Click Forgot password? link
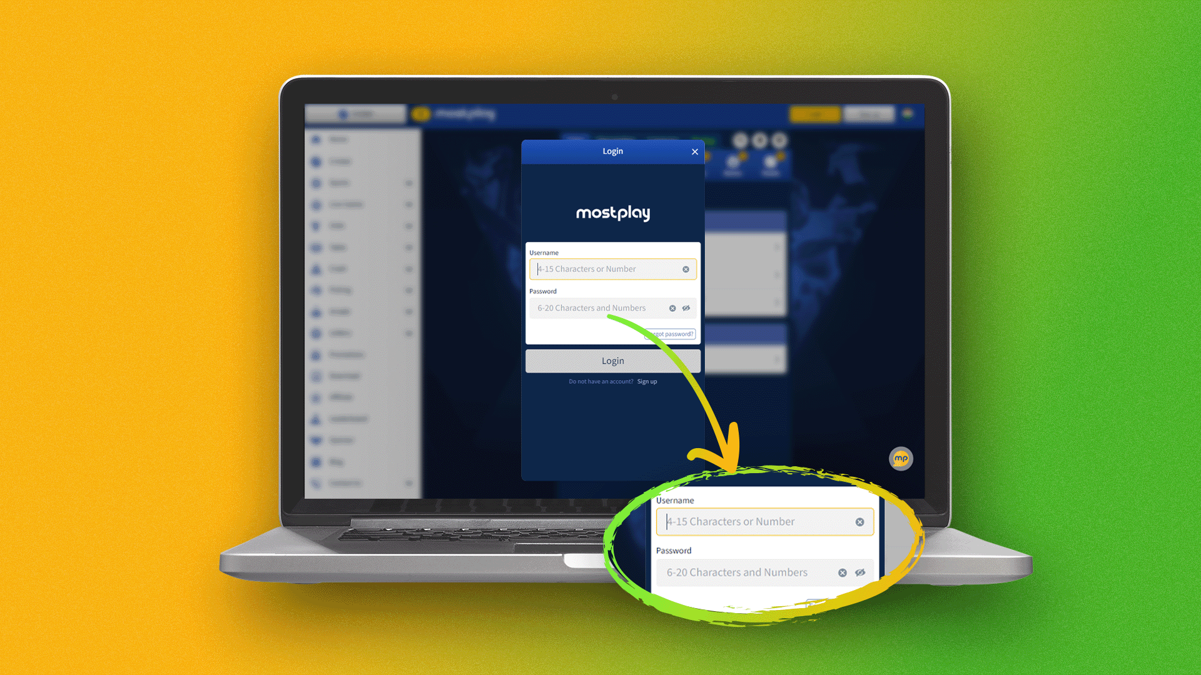The height and width of the screenshot is (675, 1201). click(x=669, y=333)
